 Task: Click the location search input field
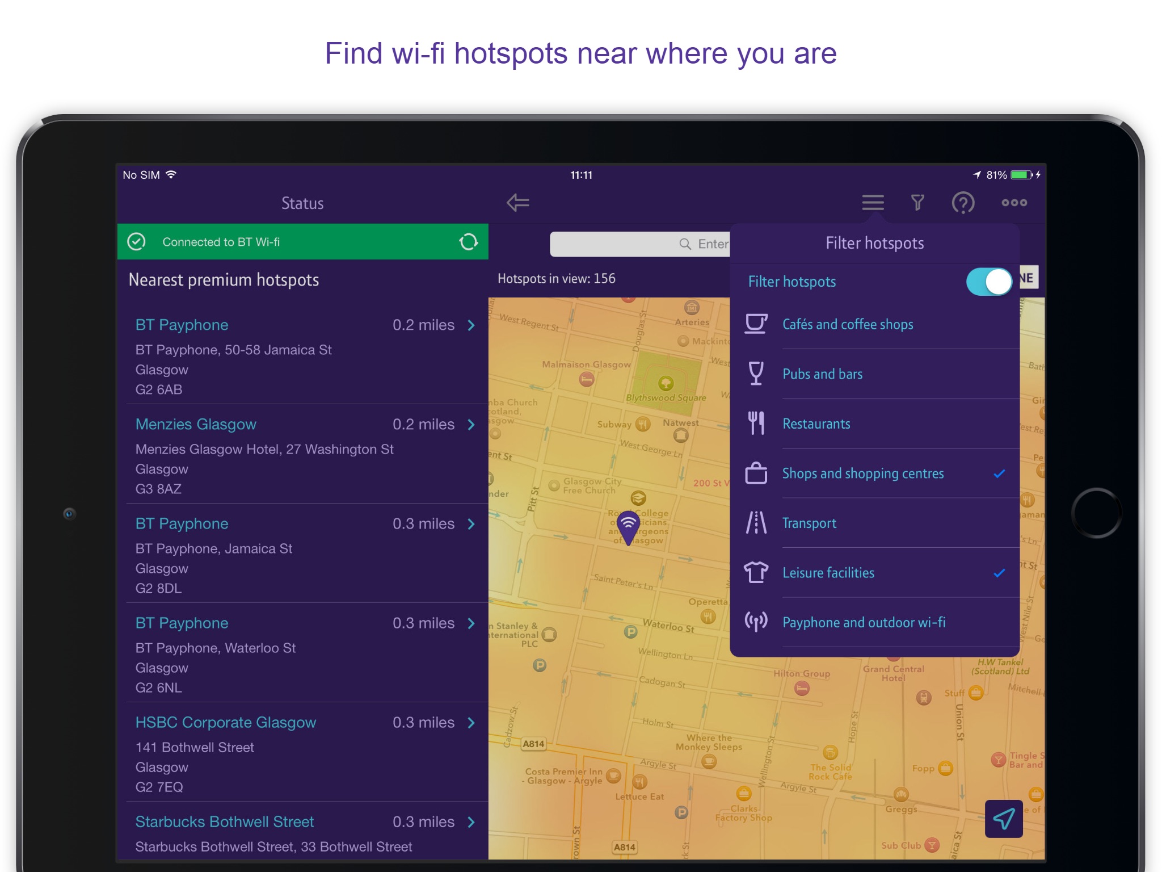pyautogui.click(x=639, y=244)
